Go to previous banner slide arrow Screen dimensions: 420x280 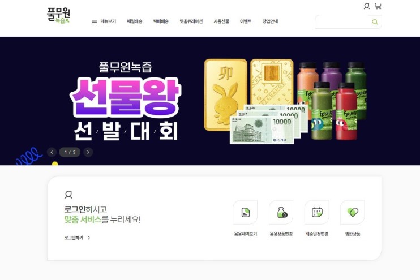(x=52, y=152)
